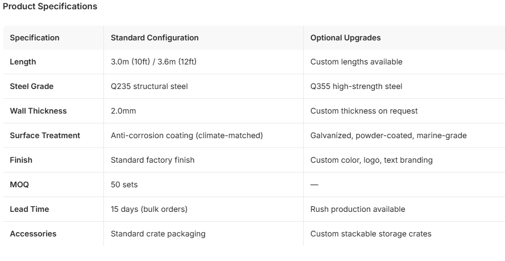Click Galvanized, powder-coated, marine-grade cell
505x261 pixels.
pos(388,135)
